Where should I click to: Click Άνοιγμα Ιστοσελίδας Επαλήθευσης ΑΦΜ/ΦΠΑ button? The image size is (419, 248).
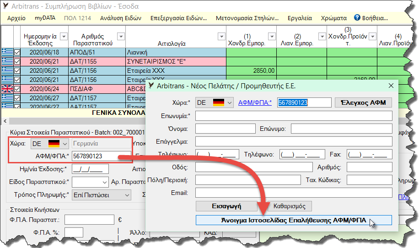pyautogui.click(x=294, y=220)
